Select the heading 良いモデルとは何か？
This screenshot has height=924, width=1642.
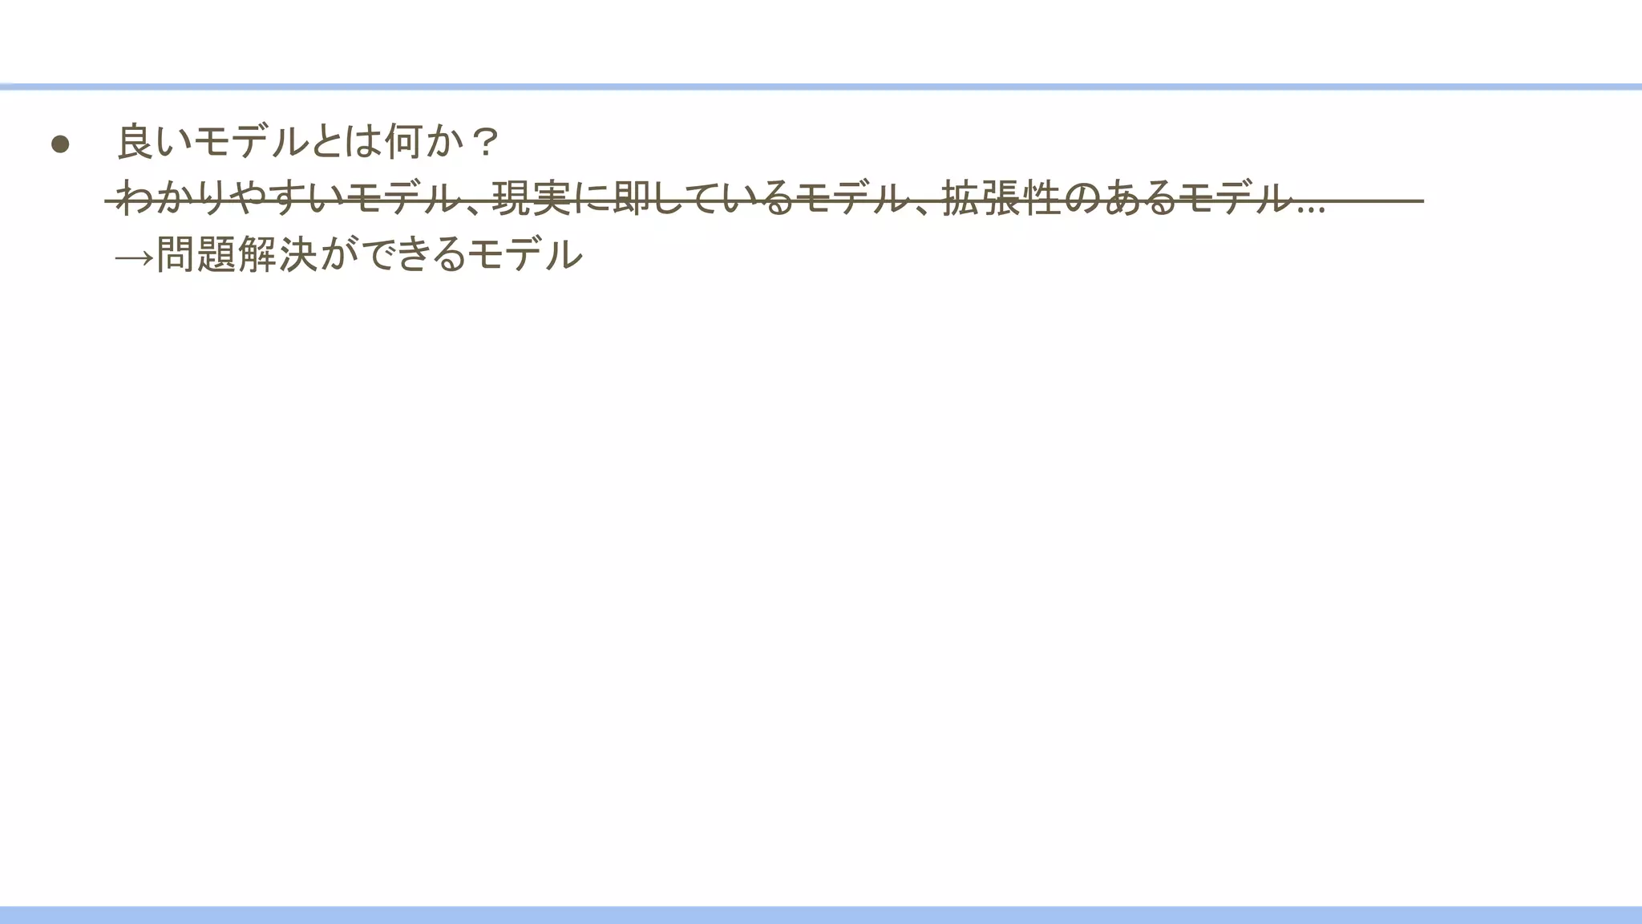[309, 142]
